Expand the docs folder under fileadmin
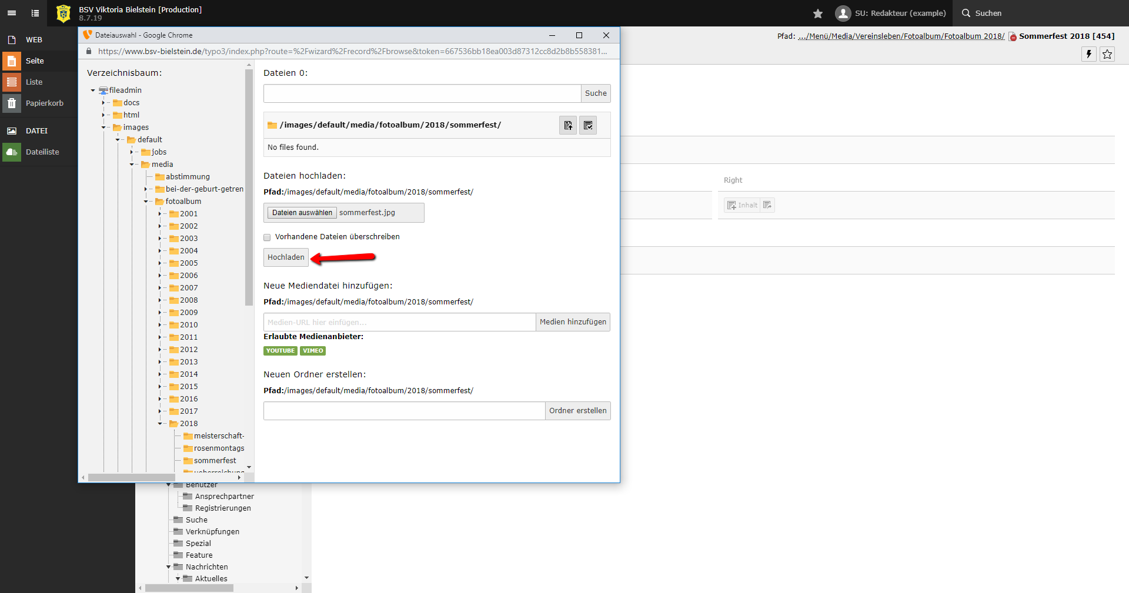 (103, 103)
